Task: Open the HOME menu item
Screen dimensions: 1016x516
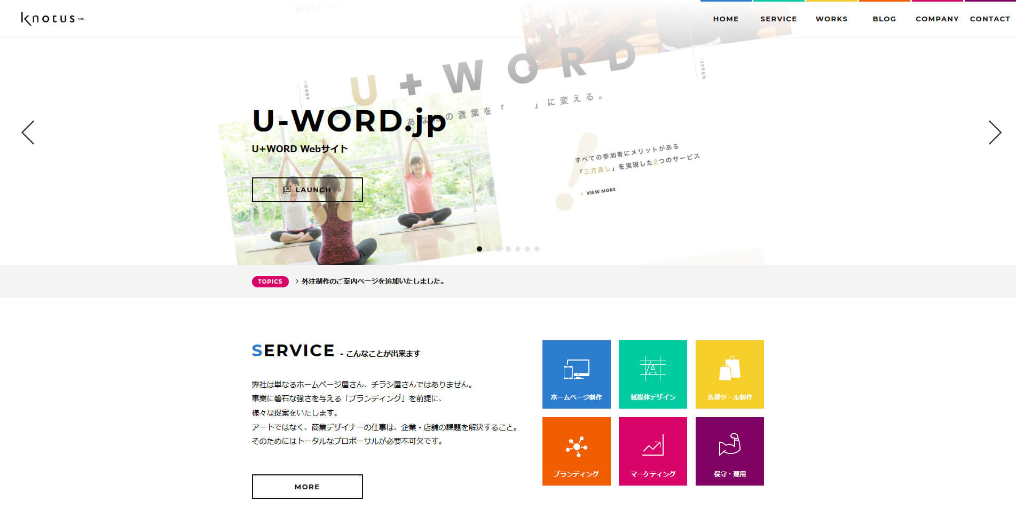Action: pyautogui.click(x=726, y=19)
